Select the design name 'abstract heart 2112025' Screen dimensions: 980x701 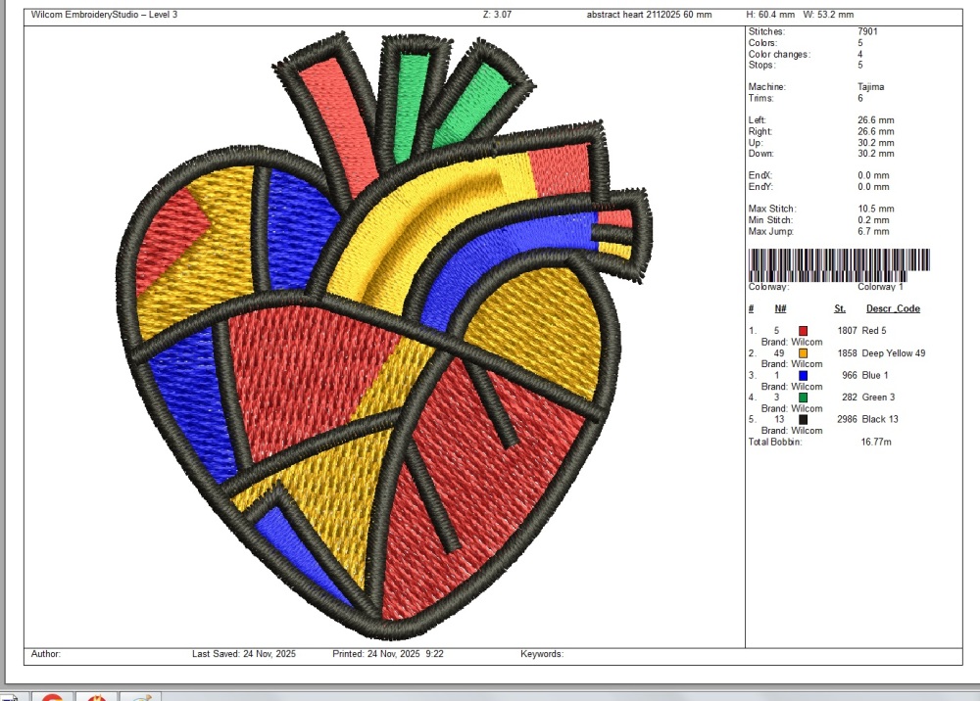648,15
